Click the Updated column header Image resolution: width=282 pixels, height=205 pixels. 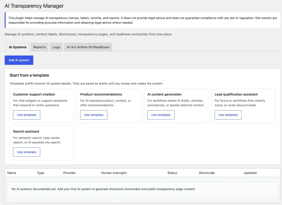click(250, 173)
